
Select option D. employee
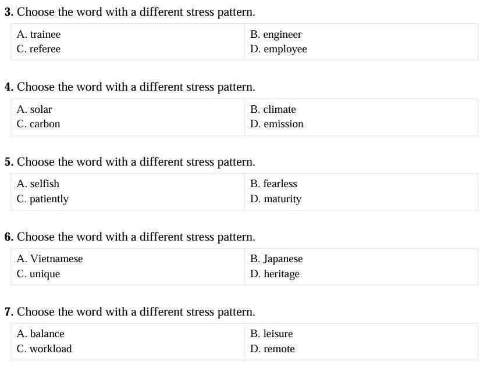pos(279,49)
